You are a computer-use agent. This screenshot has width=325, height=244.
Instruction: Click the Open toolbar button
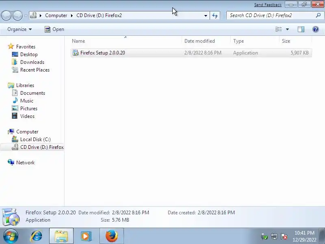[x=54, y=29]
